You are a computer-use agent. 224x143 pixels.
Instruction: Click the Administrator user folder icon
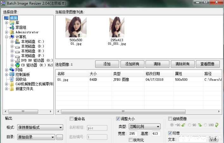coord(12,32)
